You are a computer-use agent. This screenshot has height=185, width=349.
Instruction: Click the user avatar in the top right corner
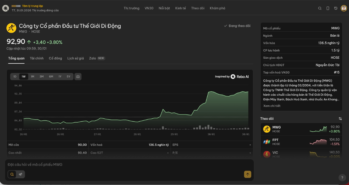coord(343,8)
